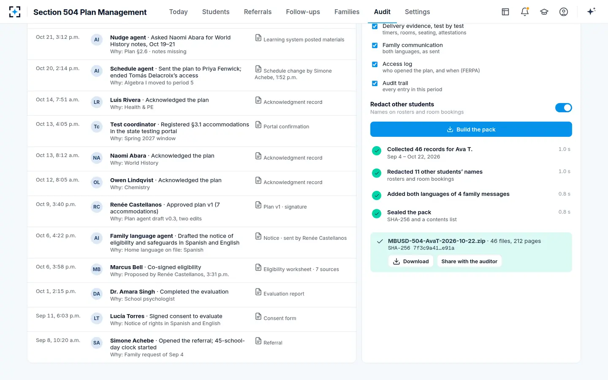Click Dr. Amara Singh's DA avatar
608x380 pixels.
click(97, 294)
